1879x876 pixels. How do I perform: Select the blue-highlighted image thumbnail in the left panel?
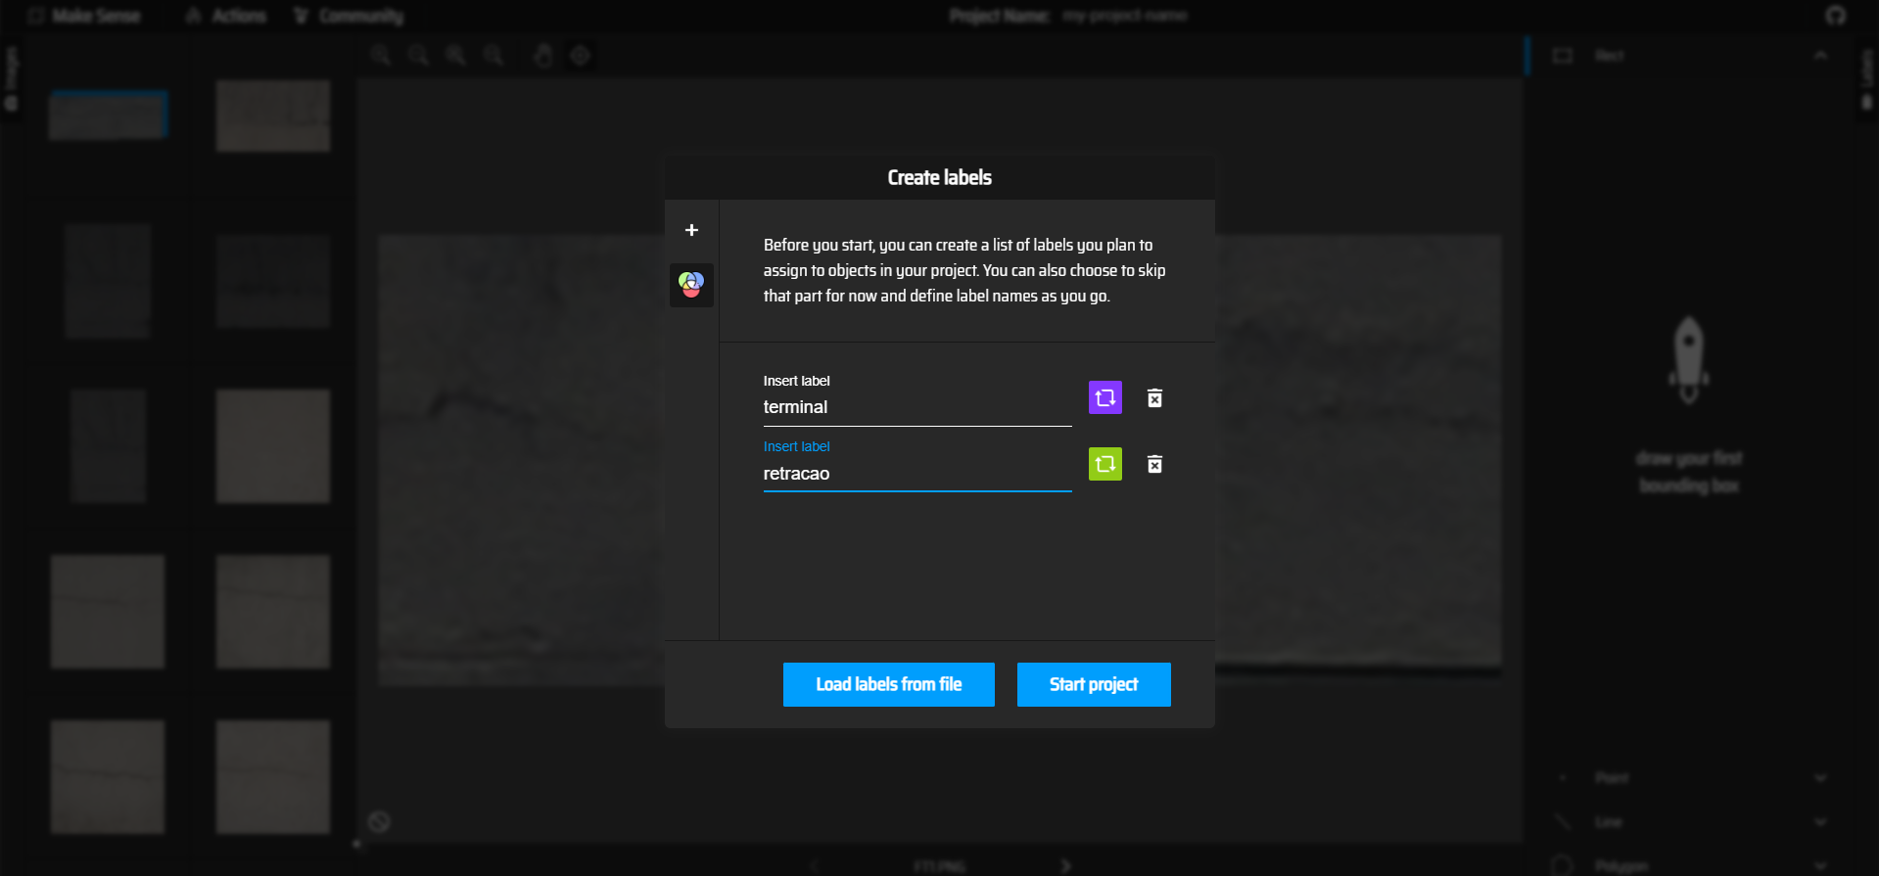tap(108, 115)
